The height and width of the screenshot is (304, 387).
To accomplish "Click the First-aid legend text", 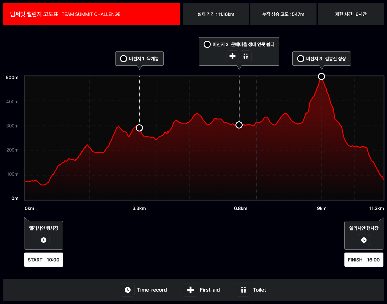I will click(210, 290).
